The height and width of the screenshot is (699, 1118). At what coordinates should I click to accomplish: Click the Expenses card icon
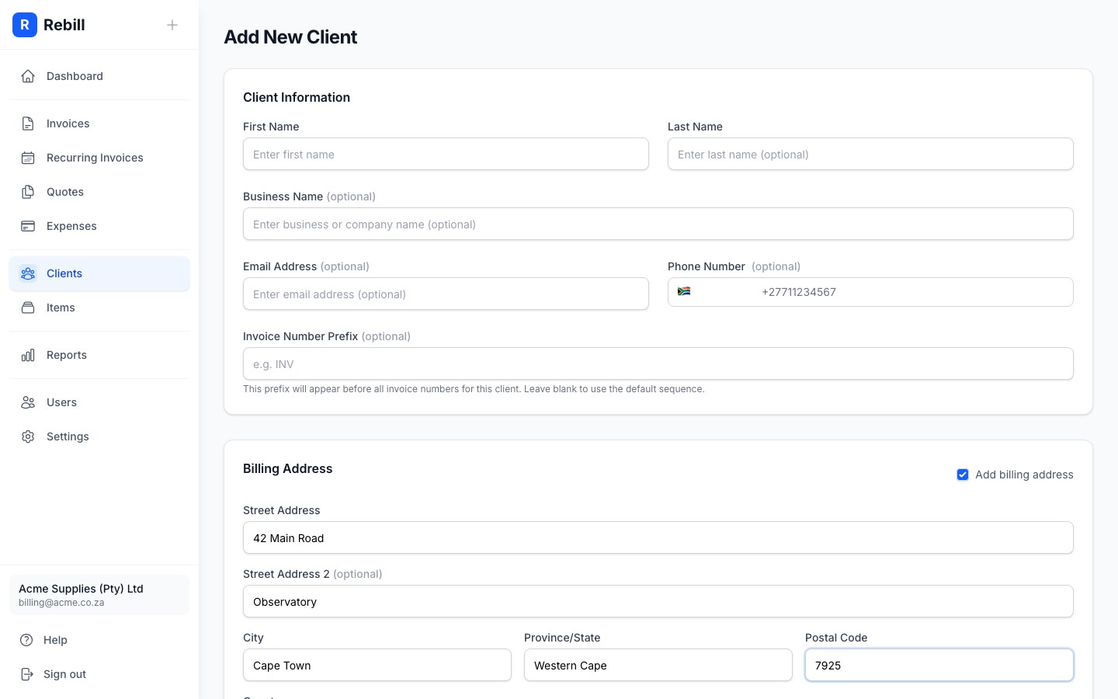pos(28,226)
